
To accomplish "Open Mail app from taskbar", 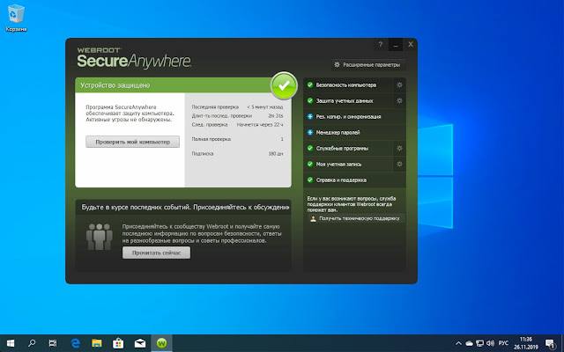I will pos(140,343).
